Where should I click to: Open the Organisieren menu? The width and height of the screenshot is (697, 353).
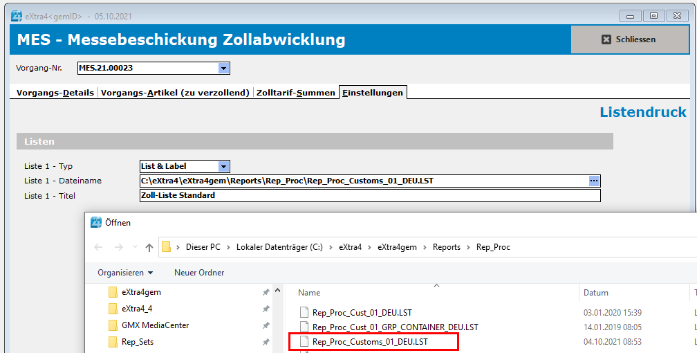click(125, 273)
